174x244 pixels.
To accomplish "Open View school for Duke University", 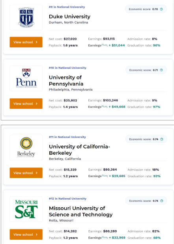I will point(26,42).
